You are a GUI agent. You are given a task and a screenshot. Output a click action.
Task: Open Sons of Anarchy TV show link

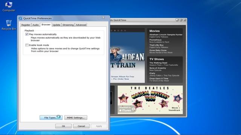pyautogui.click(x=158, y=68)
